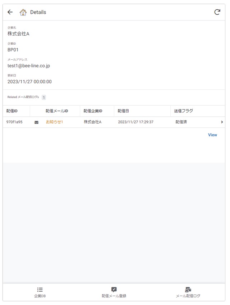Click the View link below the table

[212, 135]
